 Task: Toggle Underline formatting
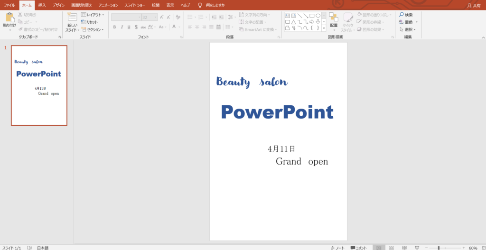coord(129,27)
